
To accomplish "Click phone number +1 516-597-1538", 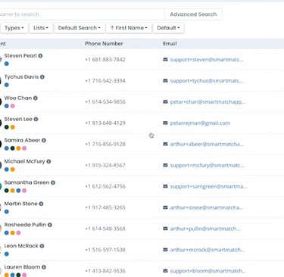I will point(105,250).
